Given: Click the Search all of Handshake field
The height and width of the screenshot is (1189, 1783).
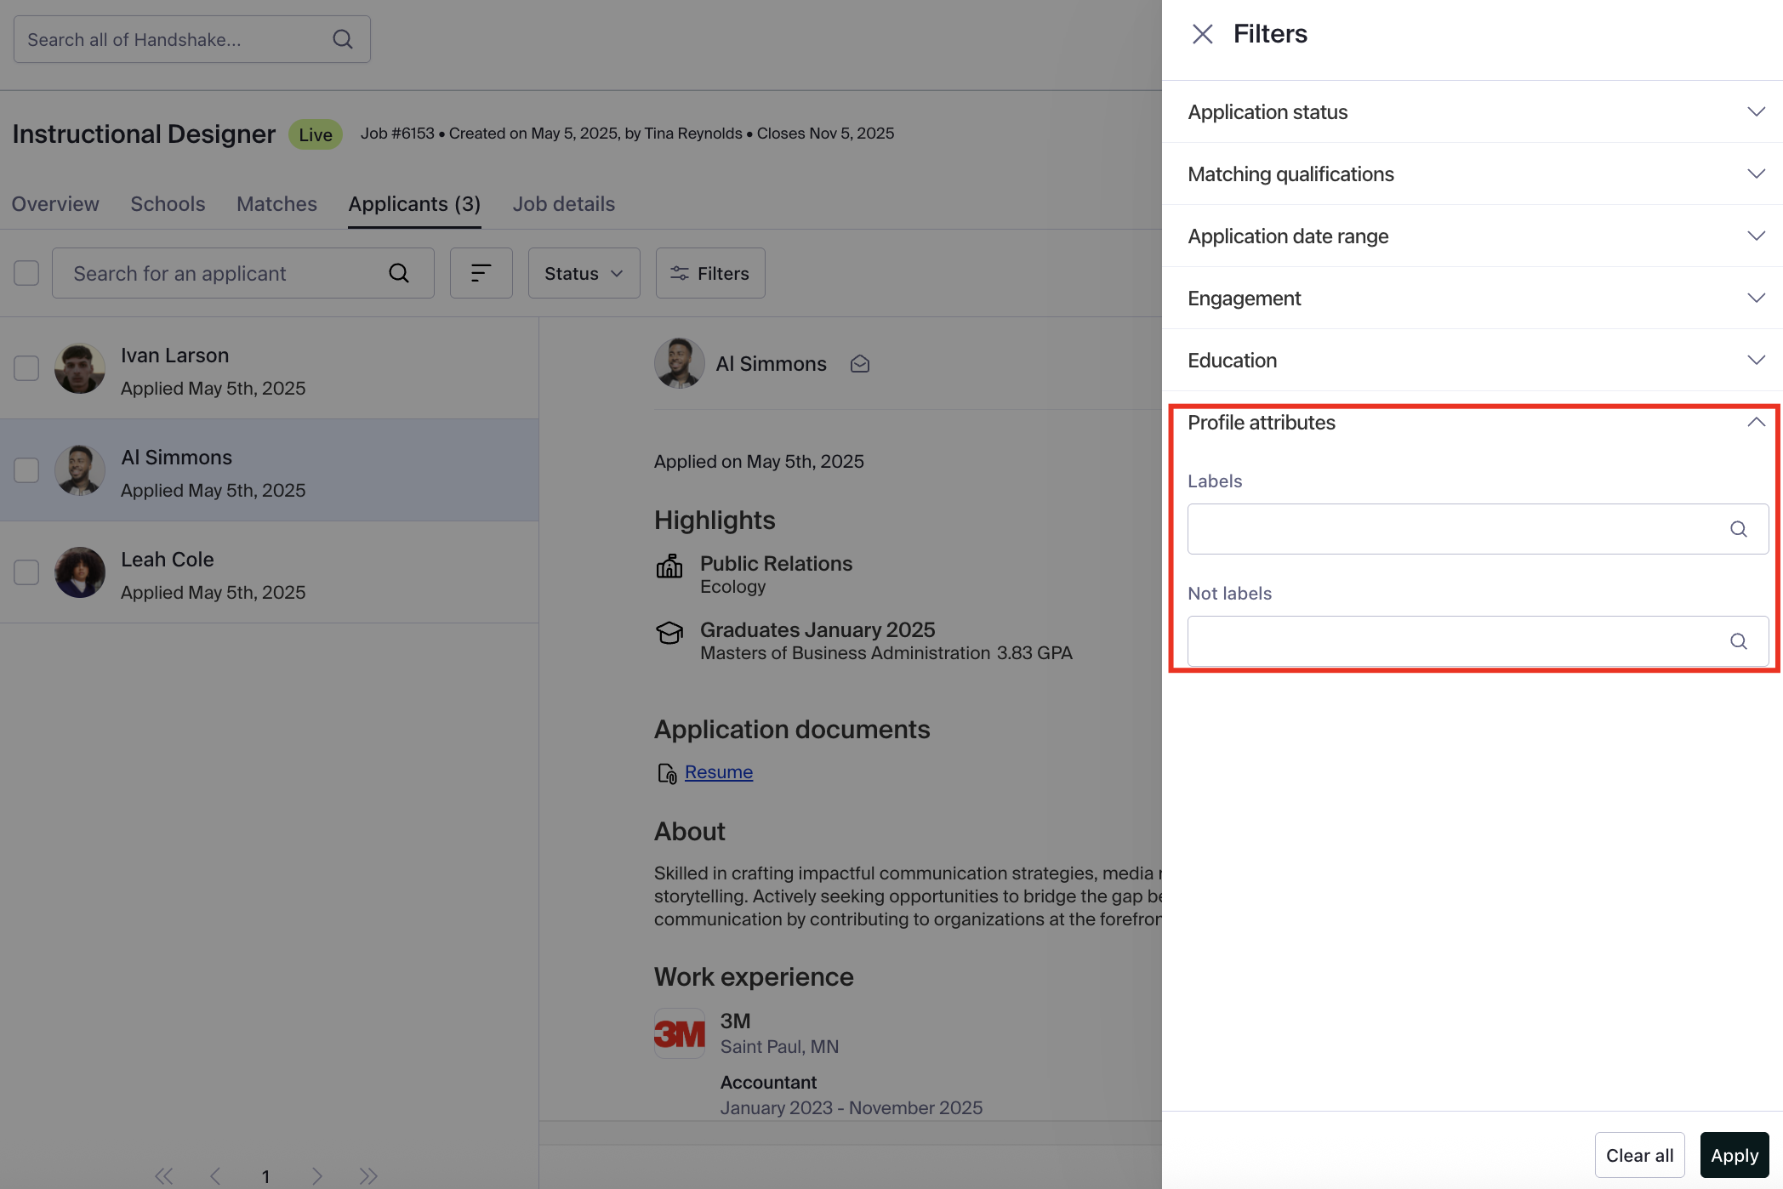Looking at the screenshot, I should [x=191, y=39].
